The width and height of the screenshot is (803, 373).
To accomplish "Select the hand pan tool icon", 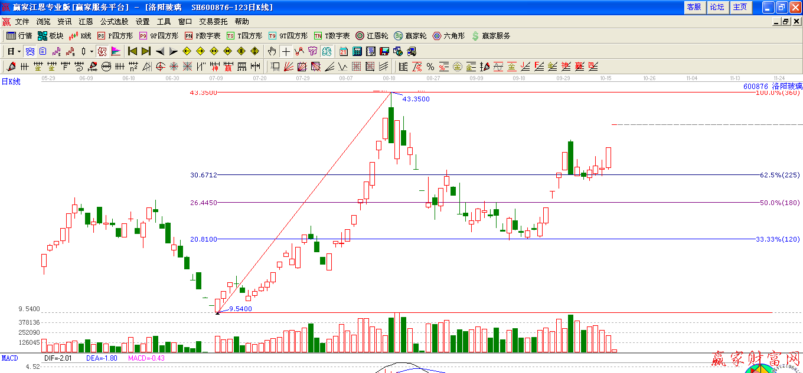I will (x=272, y=51).
